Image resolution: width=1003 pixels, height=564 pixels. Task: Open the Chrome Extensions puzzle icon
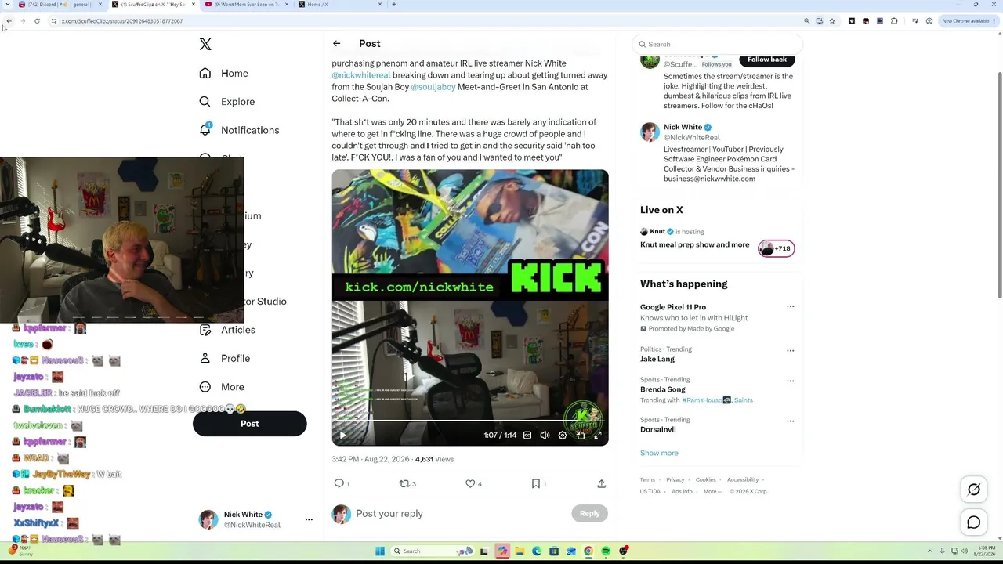coord(894,21)
